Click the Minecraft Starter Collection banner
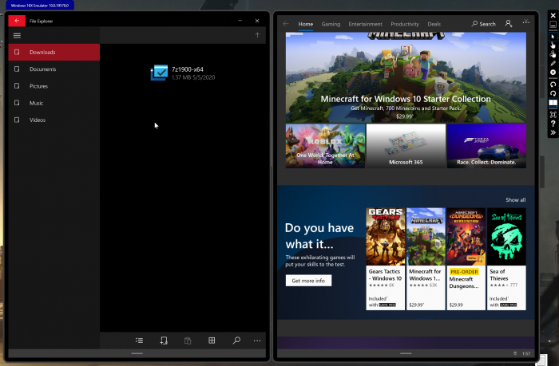 coord(406,77)
